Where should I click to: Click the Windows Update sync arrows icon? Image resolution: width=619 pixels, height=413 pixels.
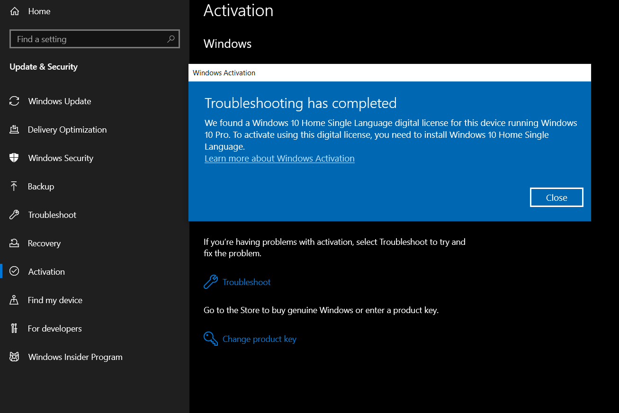pos(14,101)
